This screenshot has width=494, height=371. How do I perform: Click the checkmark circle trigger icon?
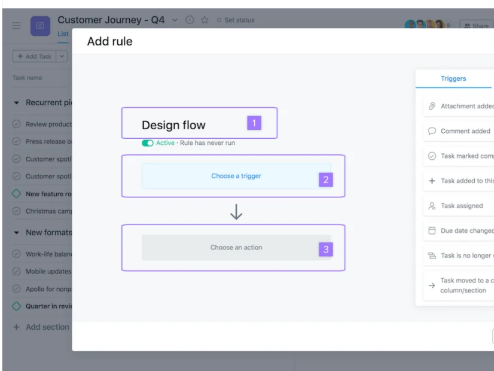click(x=432, y=156)
